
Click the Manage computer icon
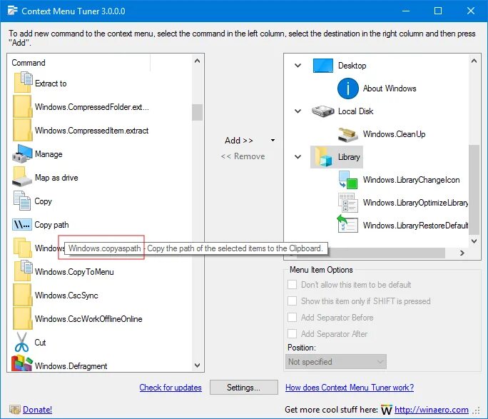[x=22, y=153]
